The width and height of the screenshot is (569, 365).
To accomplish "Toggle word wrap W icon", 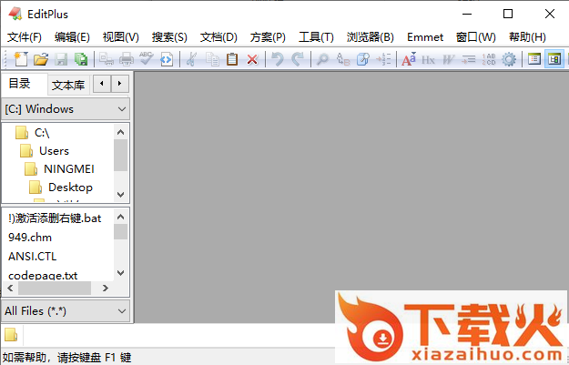I will point(449,59).
